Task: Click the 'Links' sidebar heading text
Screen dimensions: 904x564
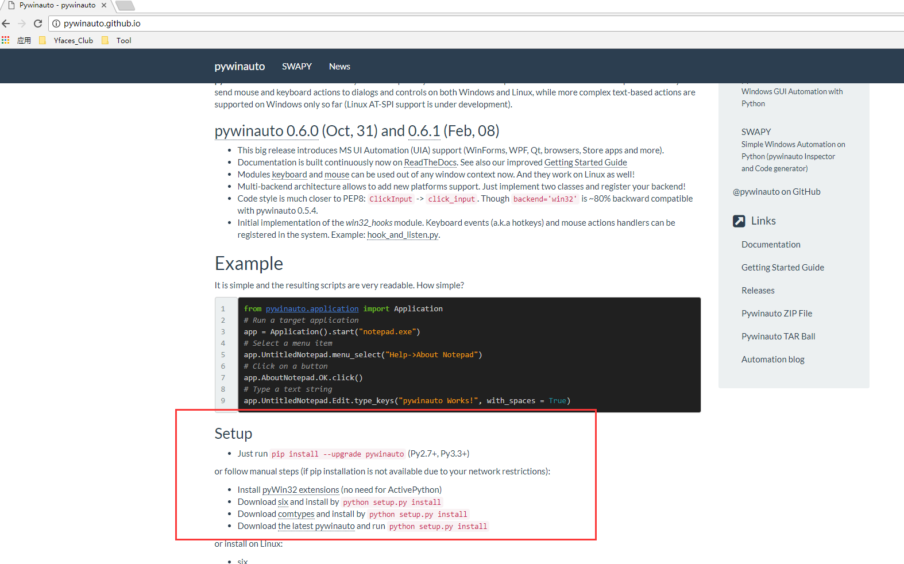Action: click(x=763, y=221)
